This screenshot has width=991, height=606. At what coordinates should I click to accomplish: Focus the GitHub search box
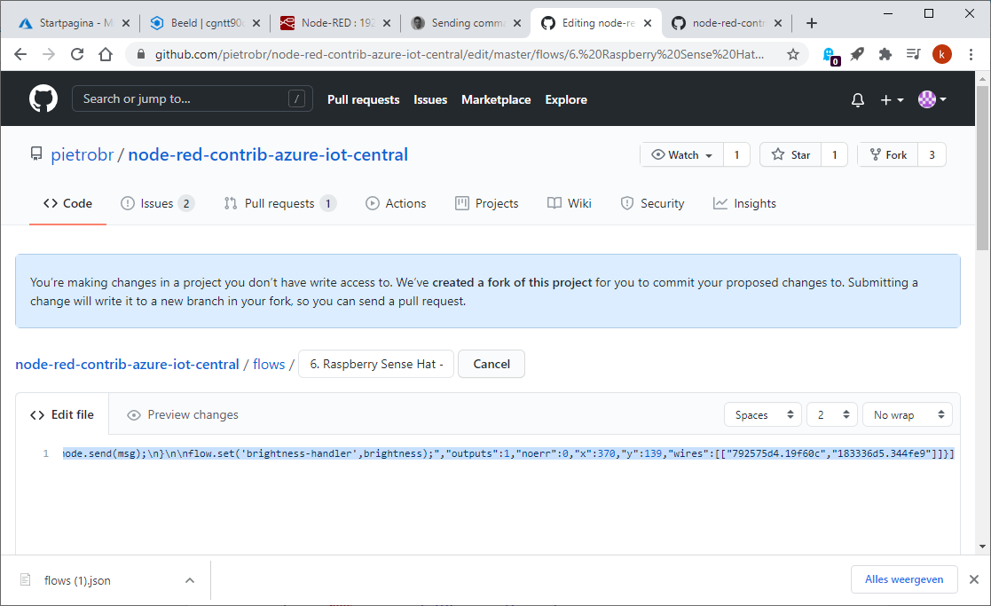193,98
